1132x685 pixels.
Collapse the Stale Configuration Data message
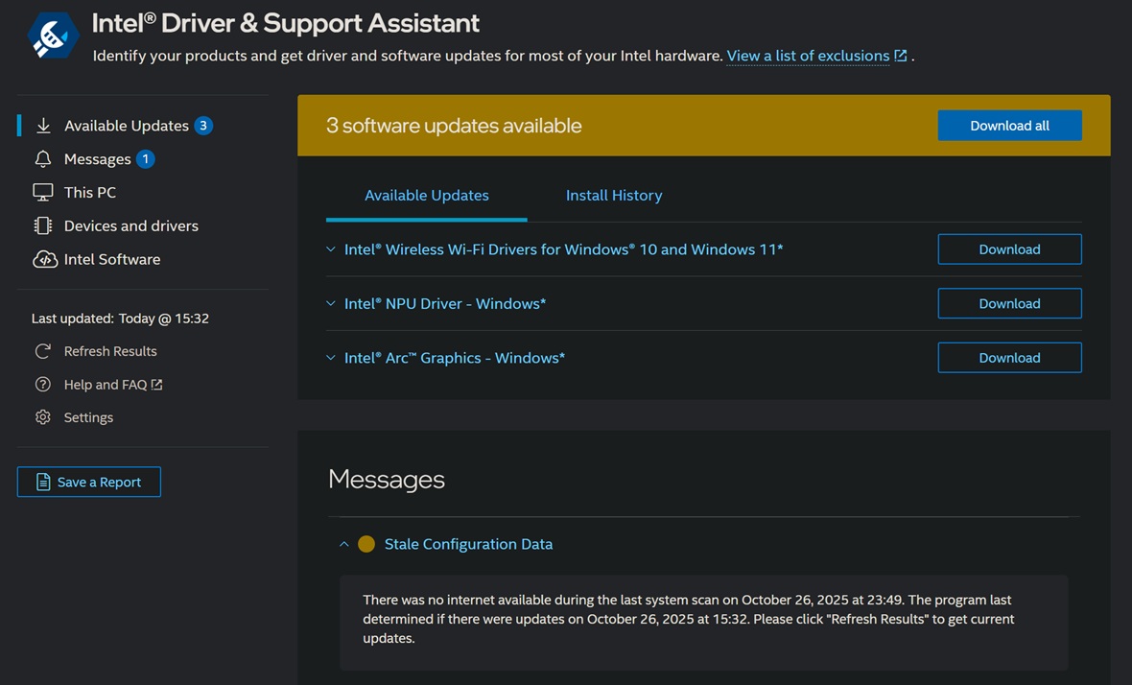[343, 544]
